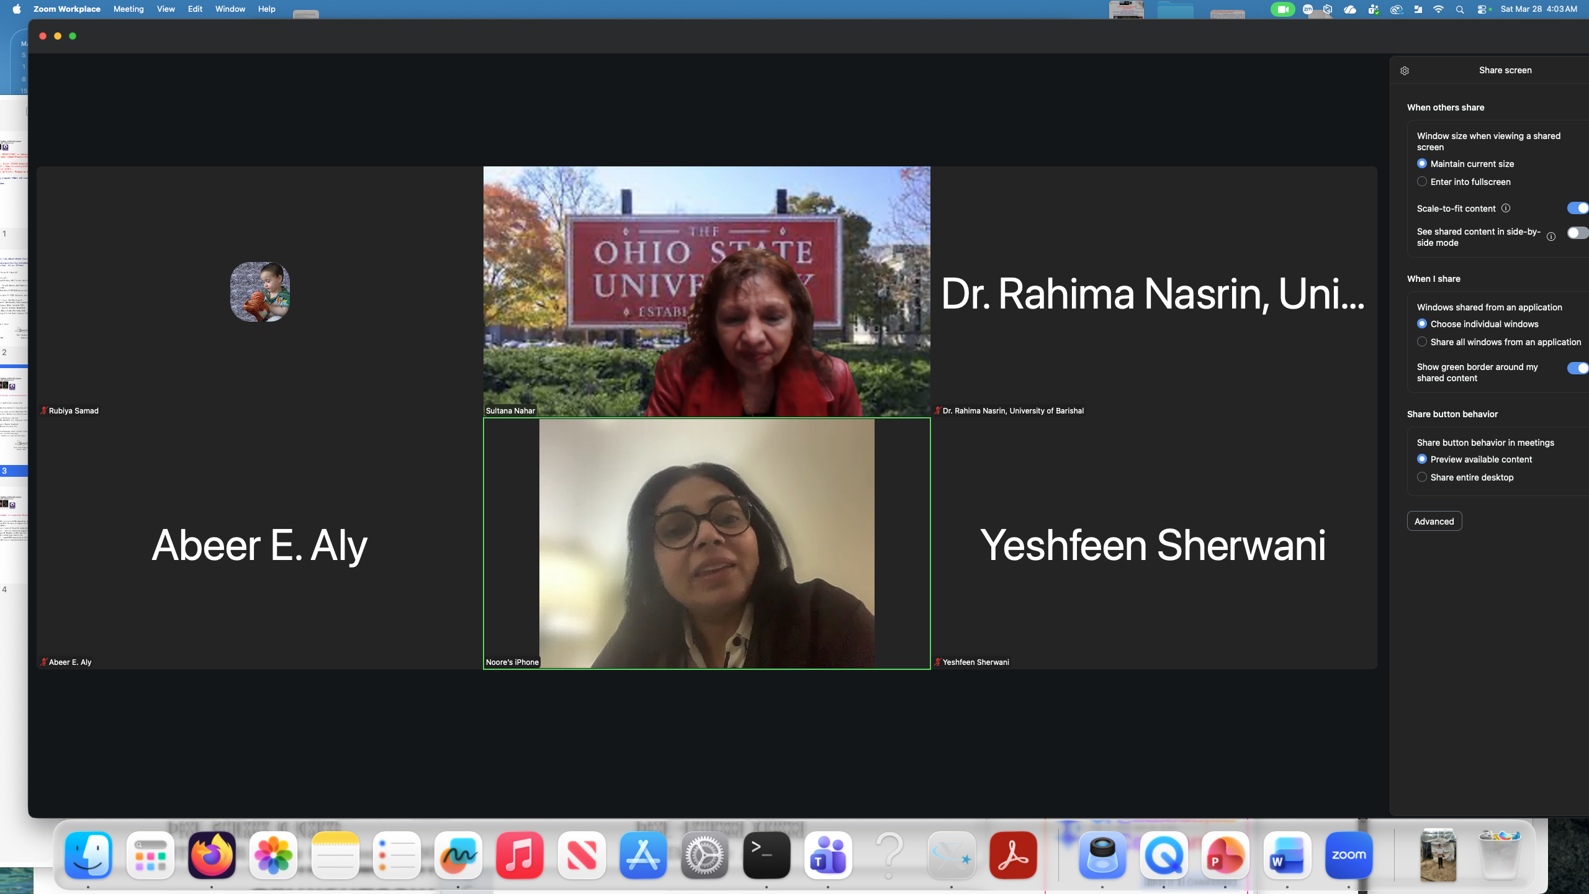This screenshot has width=1589, height=894.
Task: Click the Scale-to-fit content info icon
Action: click(x=1506, y=209)
